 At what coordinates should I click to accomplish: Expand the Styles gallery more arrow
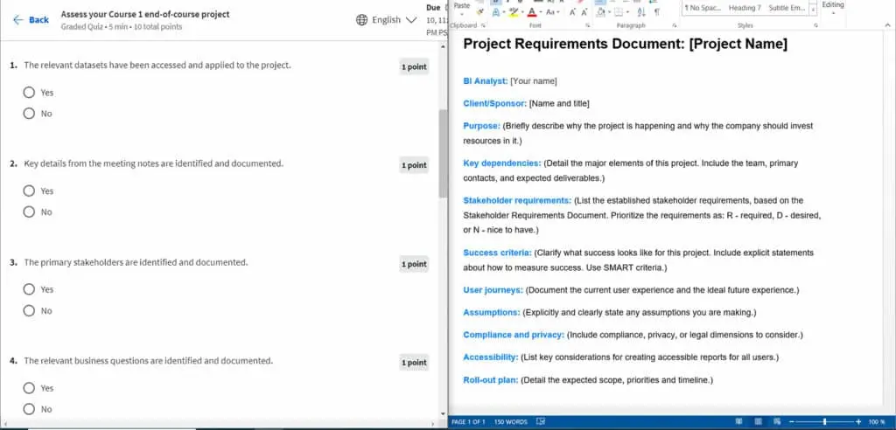[x=814, y=10]
